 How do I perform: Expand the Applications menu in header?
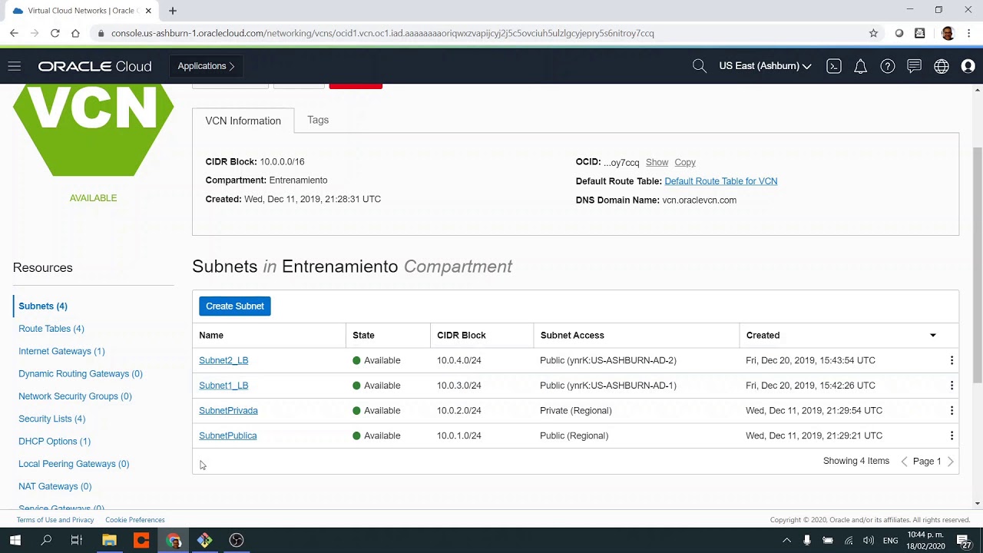(206, 66)
